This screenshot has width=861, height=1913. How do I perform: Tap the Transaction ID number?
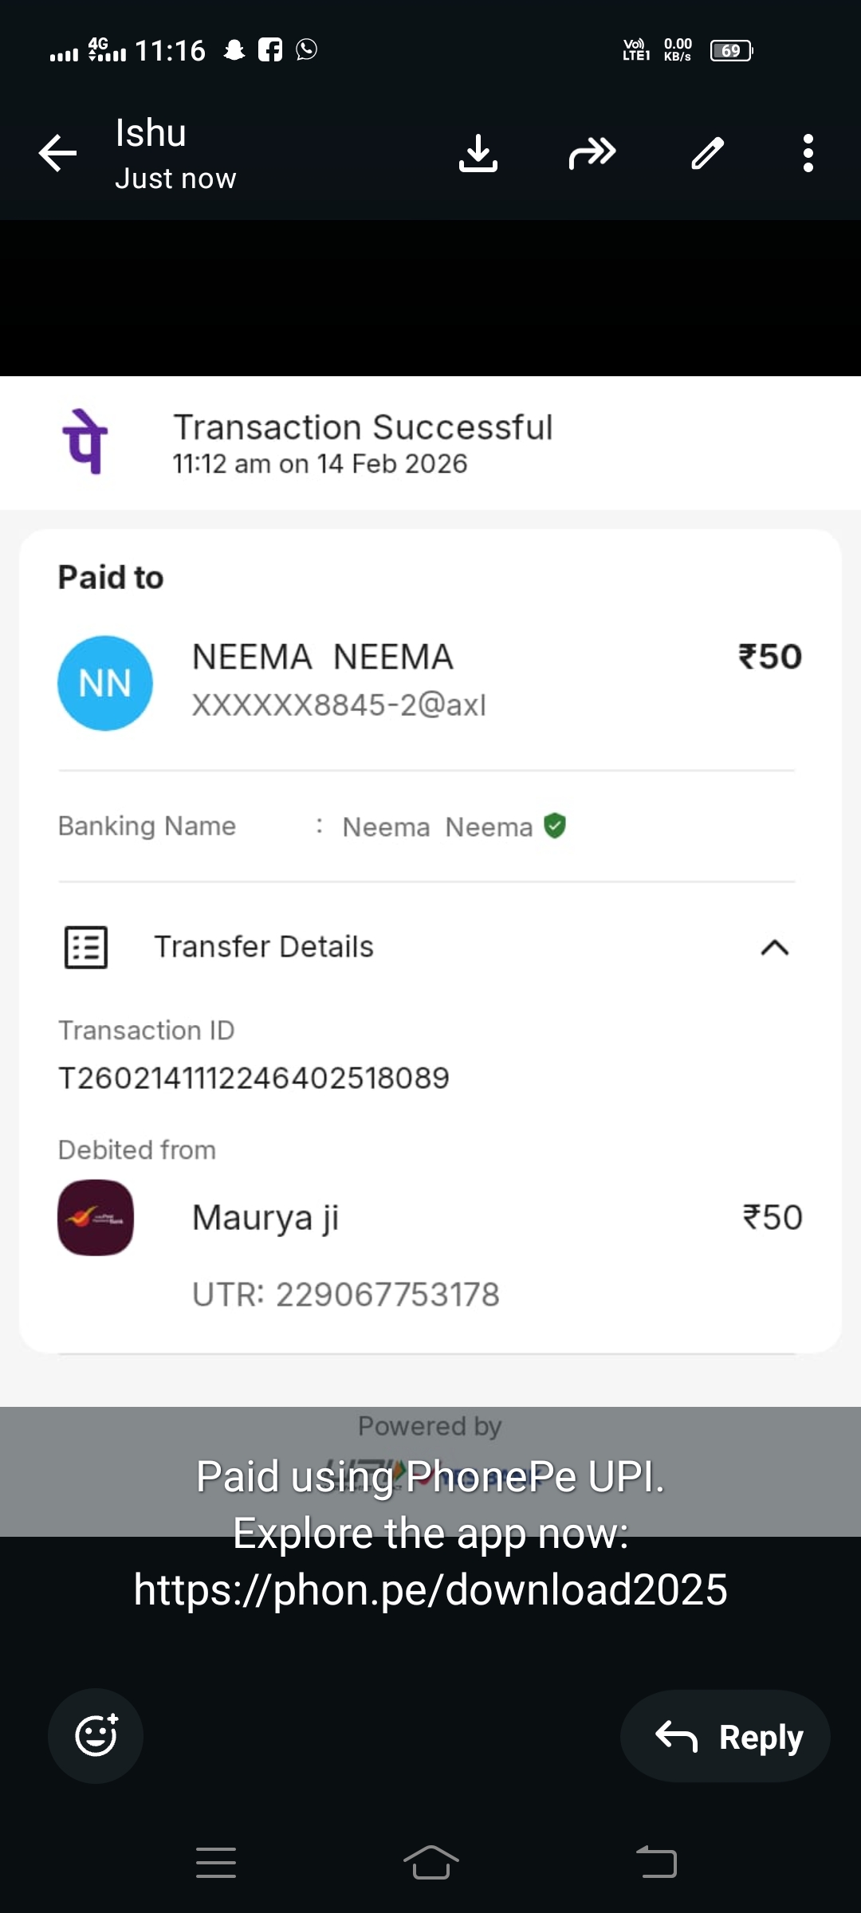[254, 1078]
